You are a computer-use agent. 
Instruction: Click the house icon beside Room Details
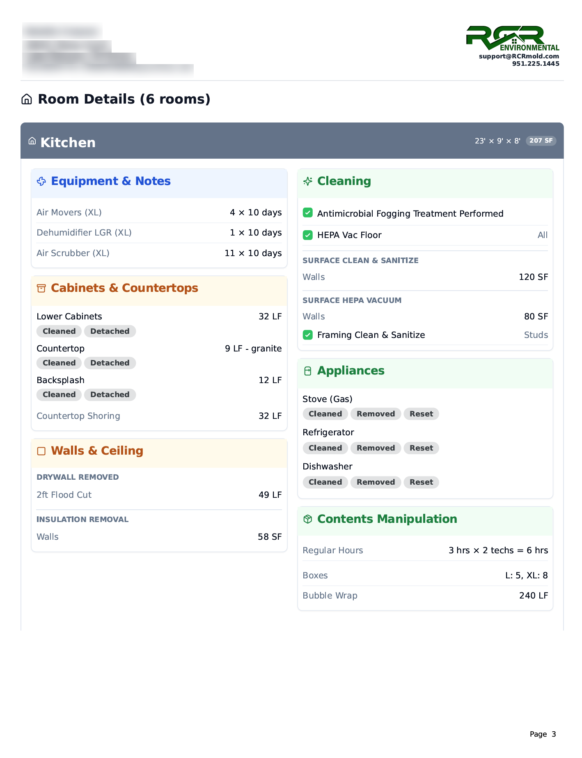[x=27, y=99]
